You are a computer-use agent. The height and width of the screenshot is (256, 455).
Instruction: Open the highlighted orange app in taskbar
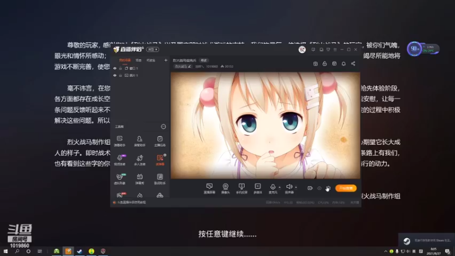pyautogui.click(x=68, y=251)
